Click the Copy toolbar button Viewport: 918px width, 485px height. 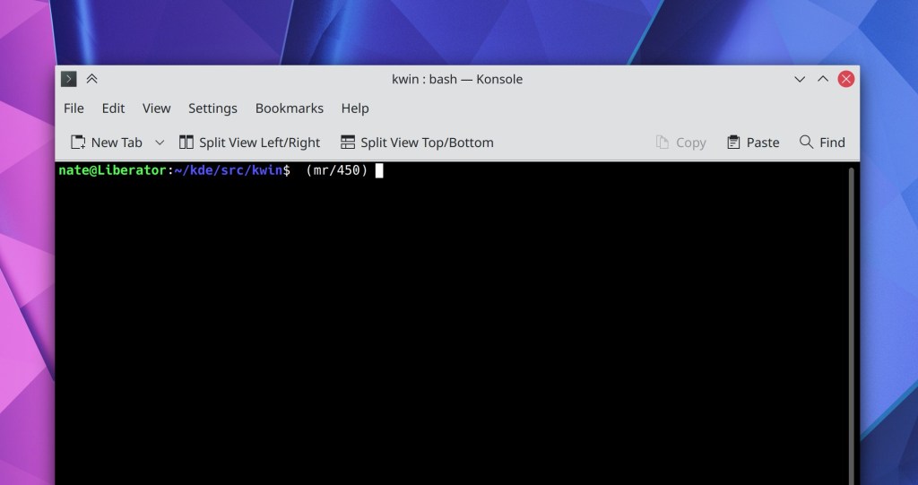(x=681, y=143)
